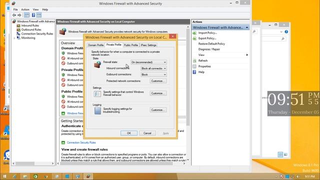This screenshot has height=180, width=320.
Task: Open the Inbound connections dropdown
Action: (x=153, y=68)
